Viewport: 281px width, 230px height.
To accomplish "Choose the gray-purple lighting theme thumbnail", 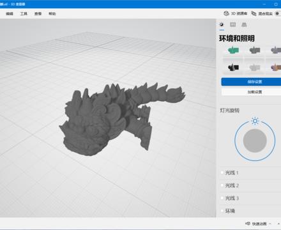I will pyautogui.click(x=276, y=50).
